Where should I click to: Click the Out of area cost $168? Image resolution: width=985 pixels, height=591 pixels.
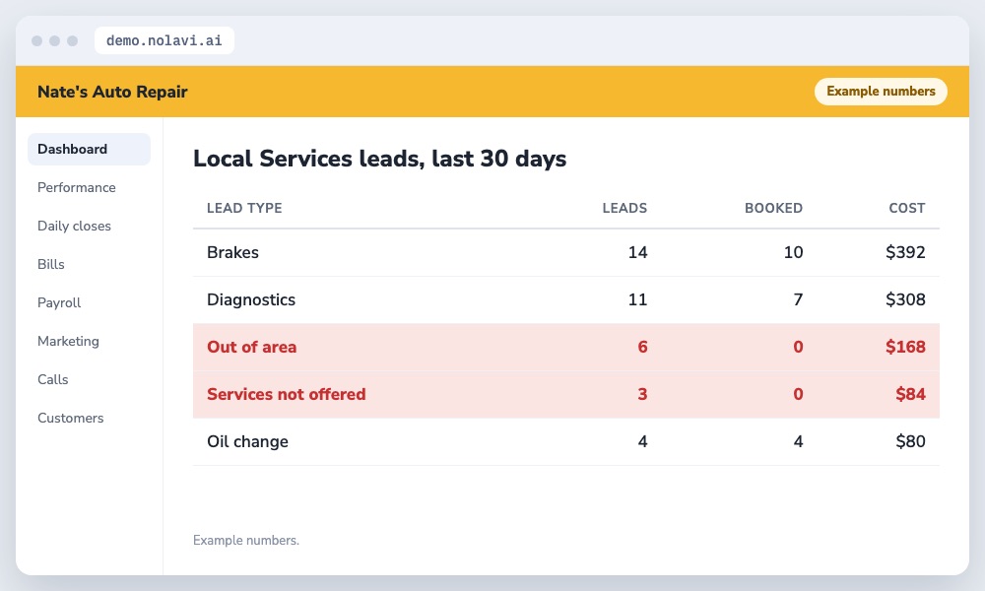905,347
